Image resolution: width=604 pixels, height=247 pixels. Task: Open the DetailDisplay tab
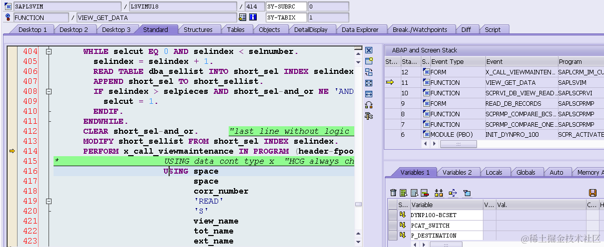(311, 29)
